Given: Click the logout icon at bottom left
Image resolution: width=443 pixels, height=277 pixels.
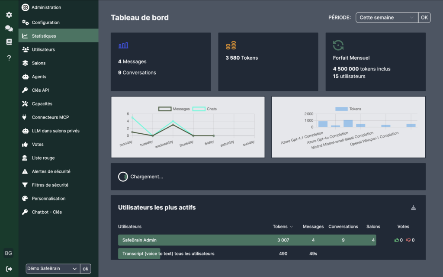Looking at the screenshot, I should (x=9, y=269).
